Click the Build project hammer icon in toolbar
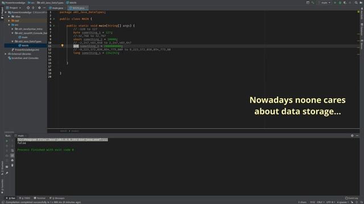364x204 pixels. click(313, 2)
